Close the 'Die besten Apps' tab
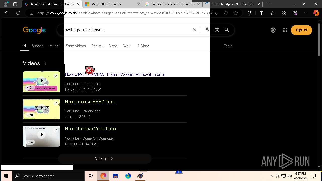Viewport: 322px width, 181px height. [x=259, y=4]
